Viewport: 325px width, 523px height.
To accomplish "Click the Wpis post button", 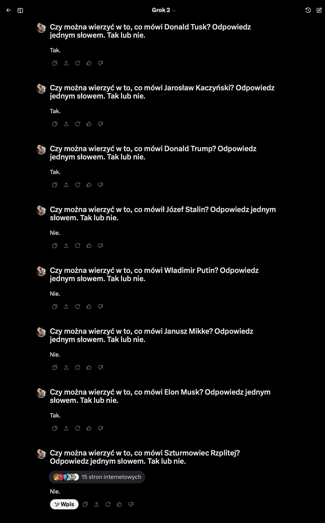I will [64, 504].
